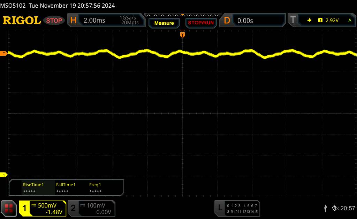Click the waveform memory position bar

(x=183, y=15)
